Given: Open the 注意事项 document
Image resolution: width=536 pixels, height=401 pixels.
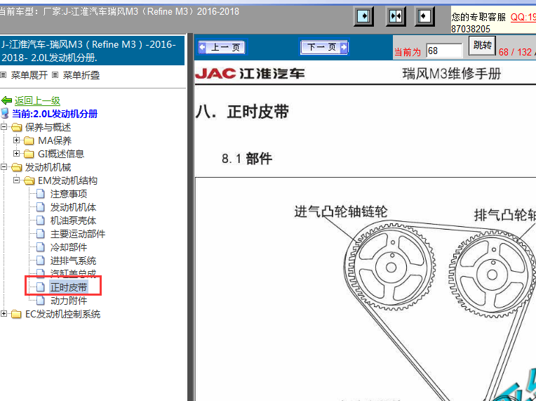Looking at the screenshot, I should [x=69, y=194].
